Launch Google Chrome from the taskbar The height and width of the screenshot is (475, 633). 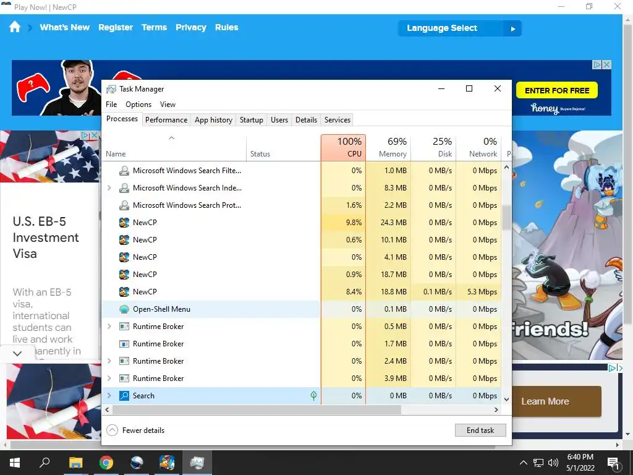[x=106, y=463]
